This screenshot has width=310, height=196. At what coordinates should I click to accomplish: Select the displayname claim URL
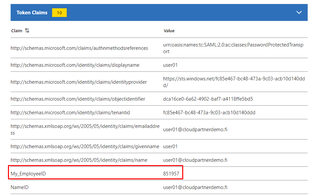pyautogui.click(x=75, y=65)
